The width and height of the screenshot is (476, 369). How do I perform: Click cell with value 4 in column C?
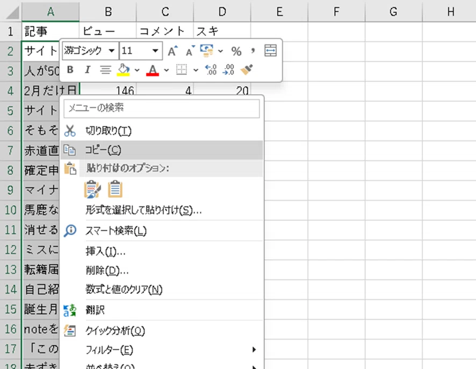pyautogui.click(x=165, y=89)
